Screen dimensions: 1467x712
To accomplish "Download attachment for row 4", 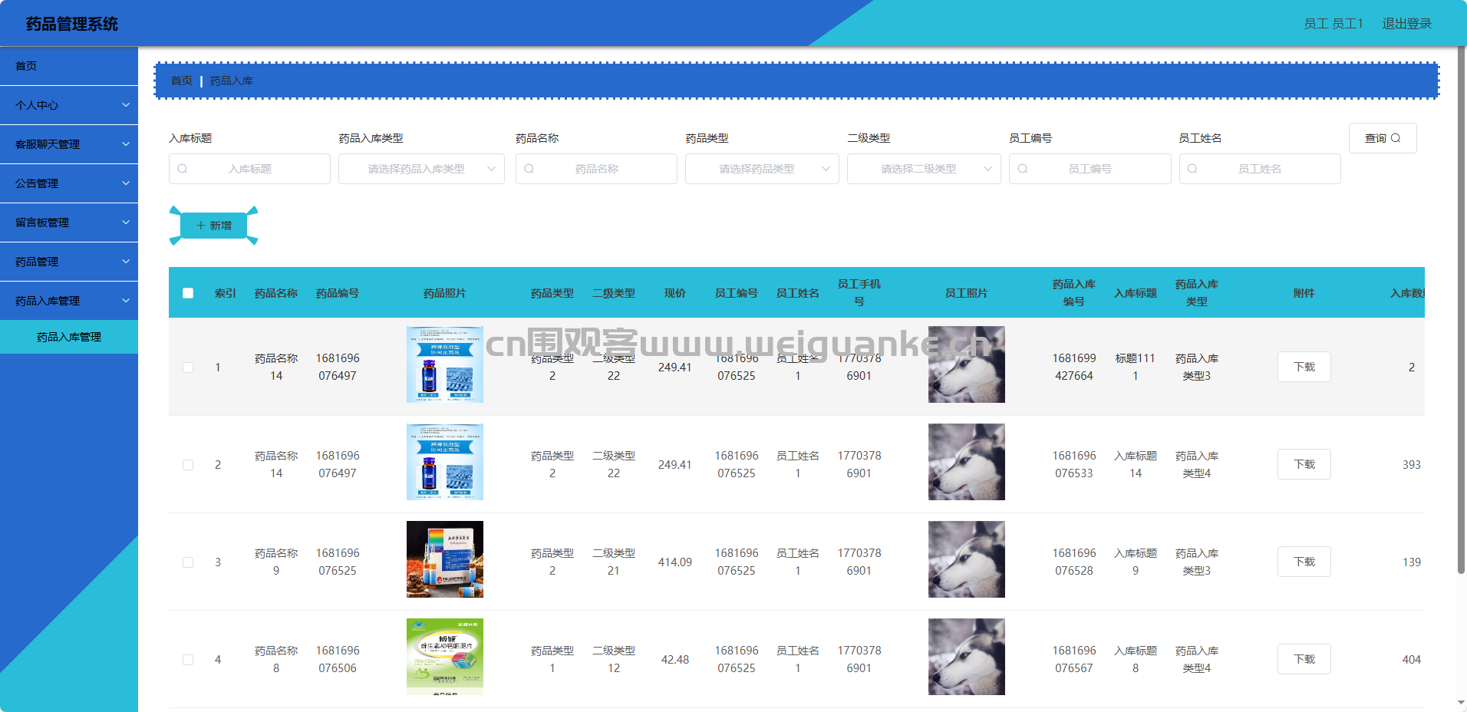I will click(1304, 659).
